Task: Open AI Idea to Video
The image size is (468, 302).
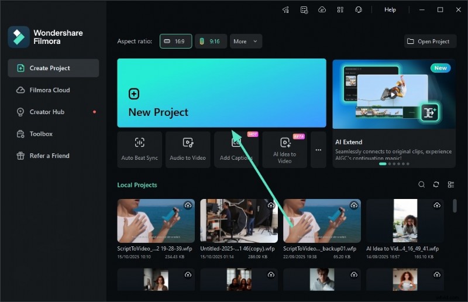Action: 284,150
